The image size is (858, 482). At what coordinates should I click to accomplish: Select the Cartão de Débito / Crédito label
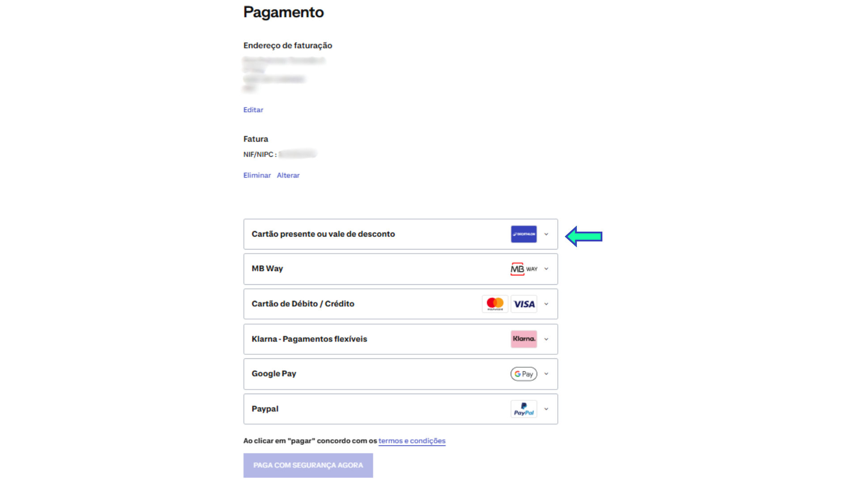(303, 304)
